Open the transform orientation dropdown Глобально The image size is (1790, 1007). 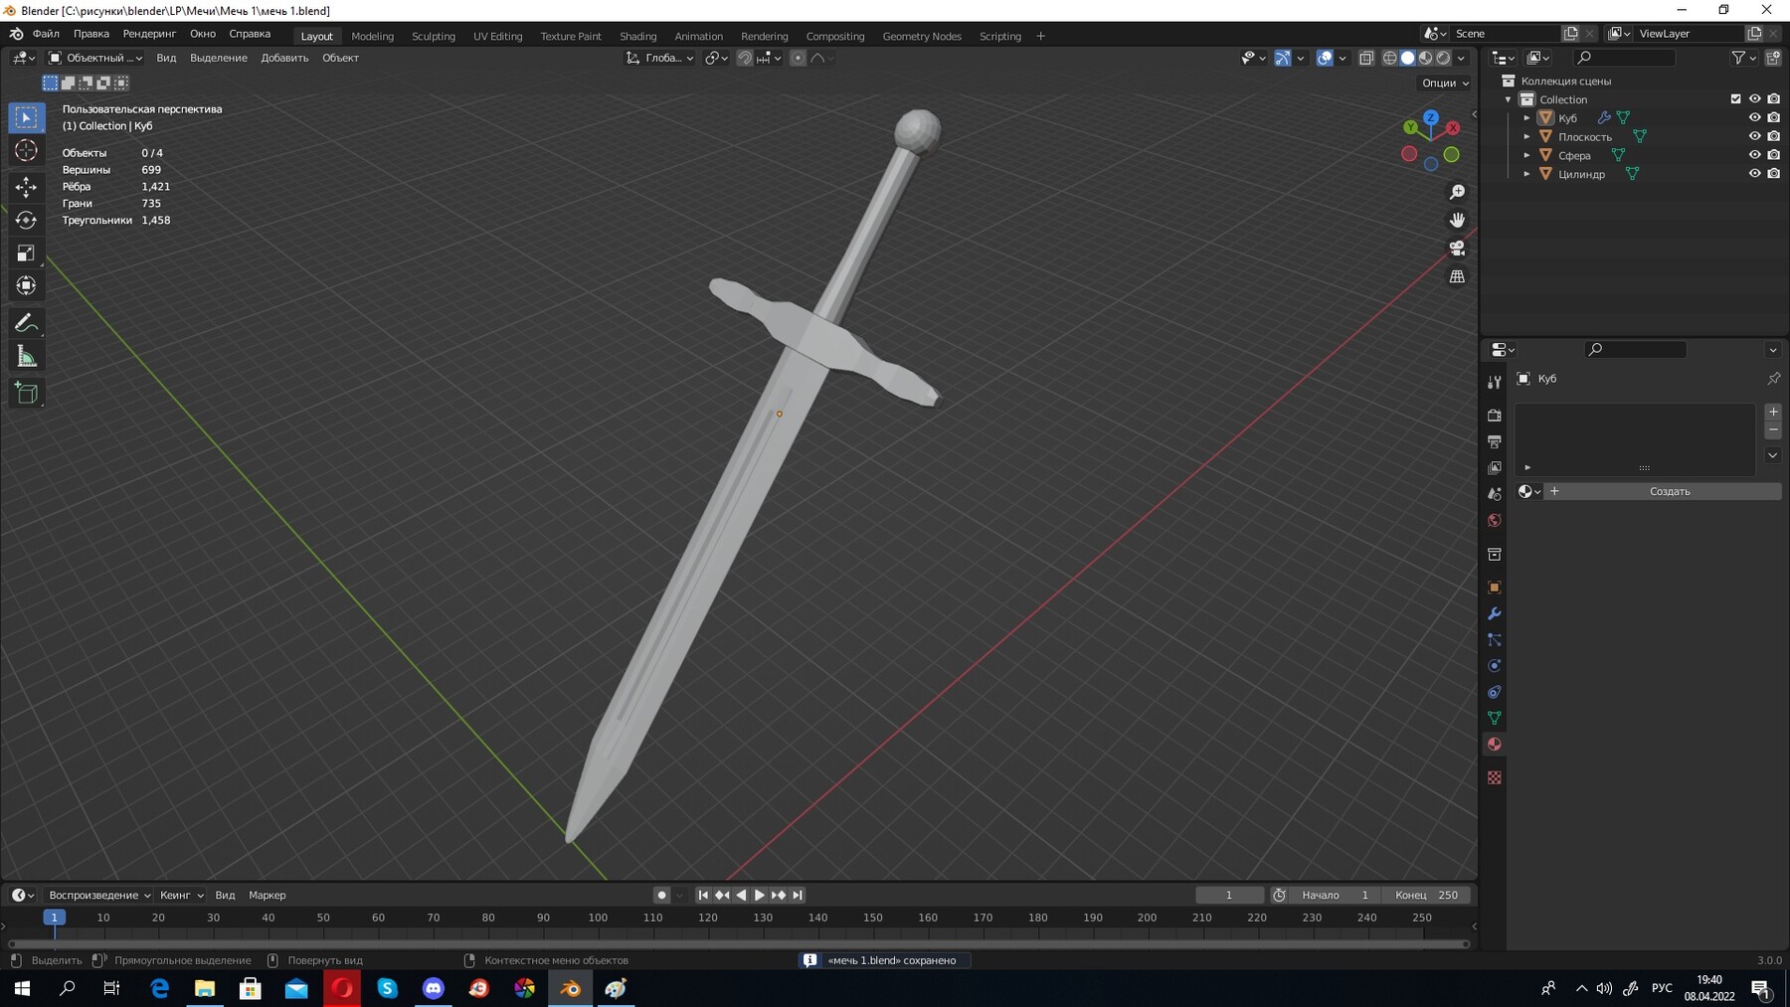tap(668, 58)
